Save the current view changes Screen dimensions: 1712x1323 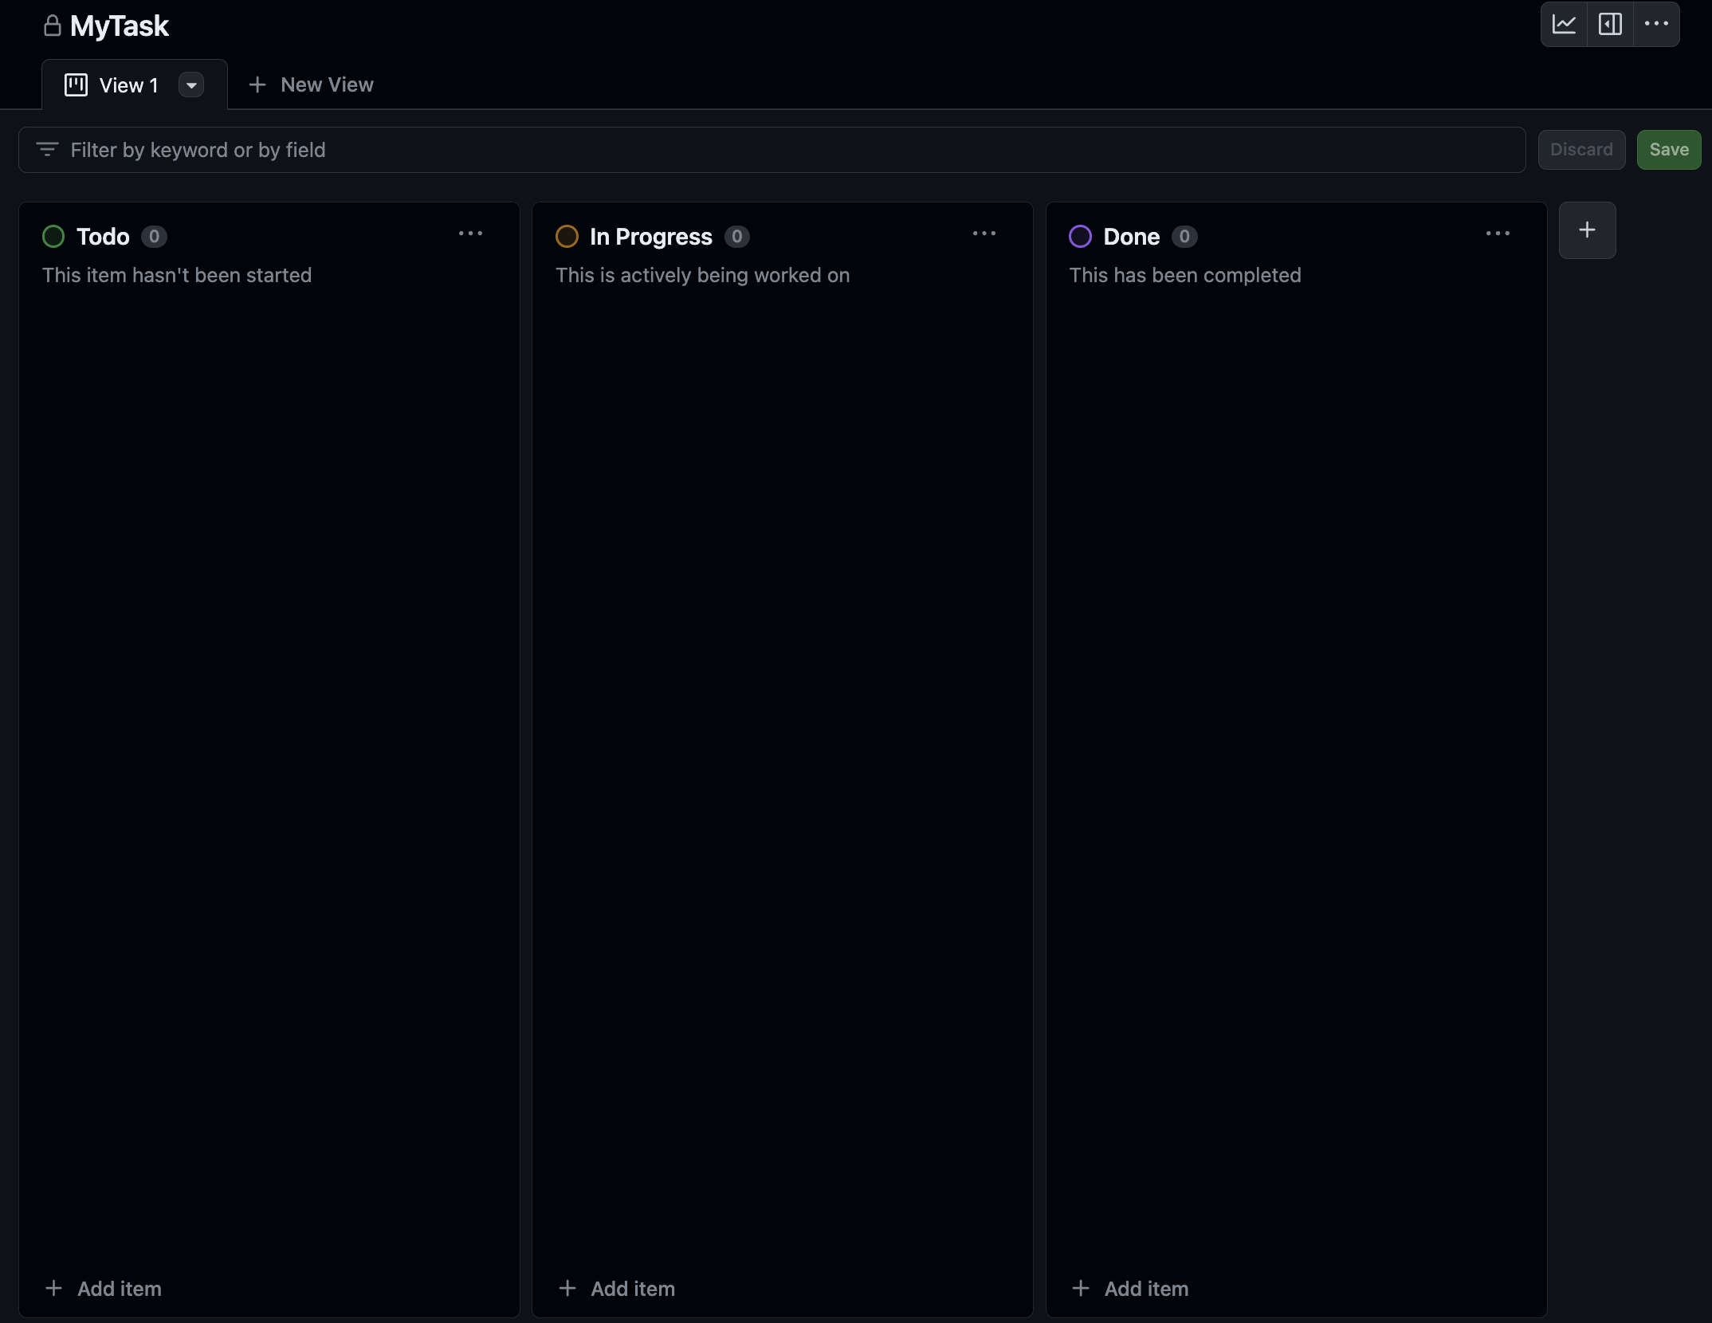[1668, 149]
